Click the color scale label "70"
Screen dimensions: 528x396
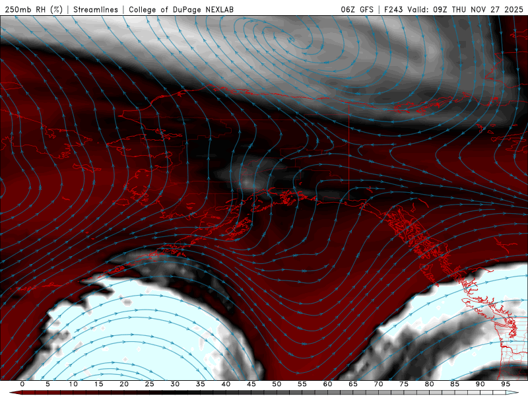378,384
